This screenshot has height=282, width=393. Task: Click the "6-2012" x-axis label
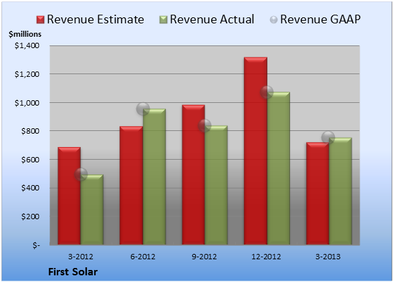143,257
